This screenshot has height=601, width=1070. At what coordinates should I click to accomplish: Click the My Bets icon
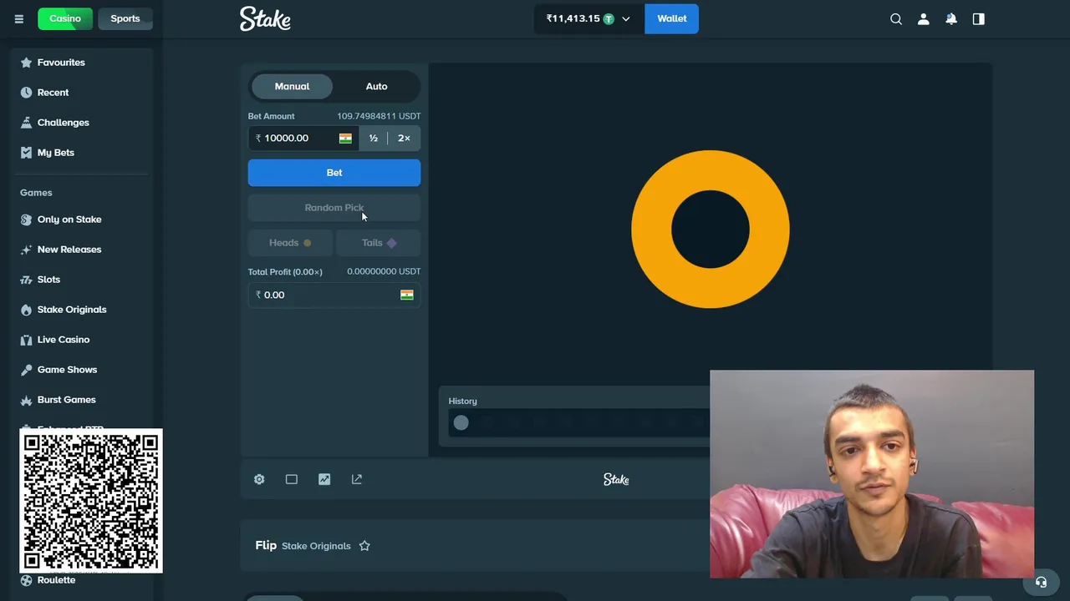click(x=26, y=153)
